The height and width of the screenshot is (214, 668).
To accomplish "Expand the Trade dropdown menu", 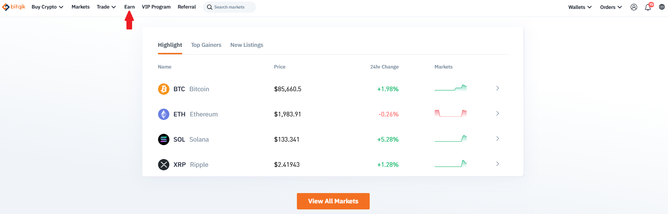I will (x=106, y=7).
